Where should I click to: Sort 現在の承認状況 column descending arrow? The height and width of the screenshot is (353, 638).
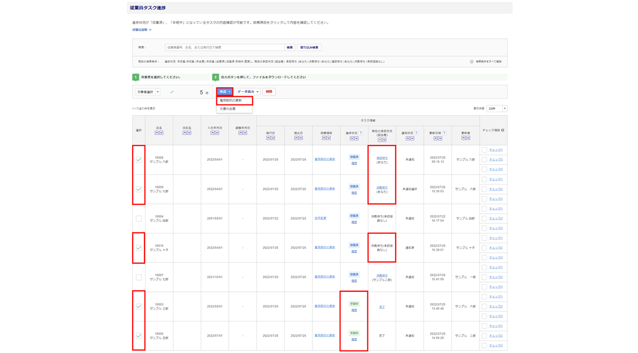(384, 140)
